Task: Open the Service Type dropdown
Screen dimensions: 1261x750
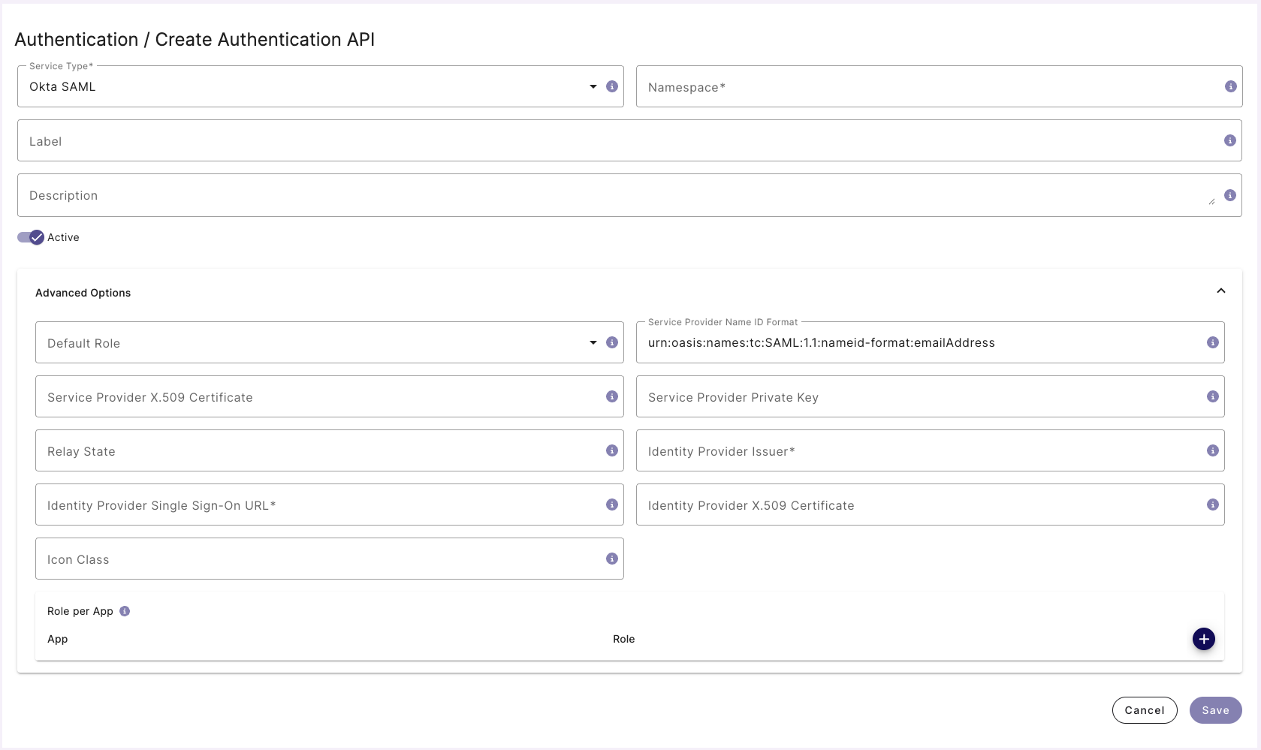Action: (x=593, y=86)
